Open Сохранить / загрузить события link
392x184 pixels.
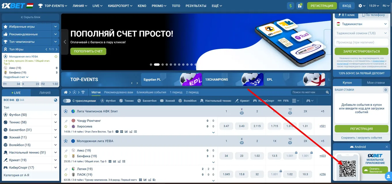[361, 138]
